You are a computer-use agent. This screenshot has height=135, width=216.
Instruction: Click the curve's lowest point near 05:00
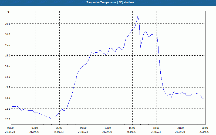coord(52,119)
